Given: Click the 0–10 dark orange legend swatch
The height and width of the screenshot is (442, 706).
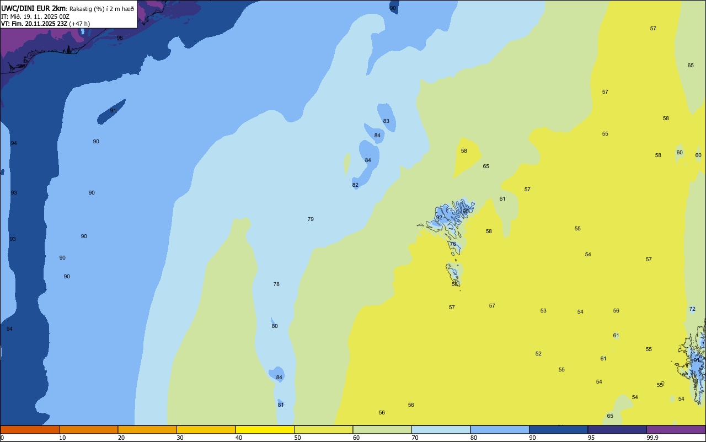Looking at the screenshot, I should 30,429.
